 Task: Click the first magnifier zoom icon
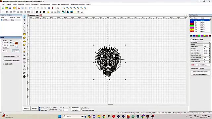pos(64,8)
